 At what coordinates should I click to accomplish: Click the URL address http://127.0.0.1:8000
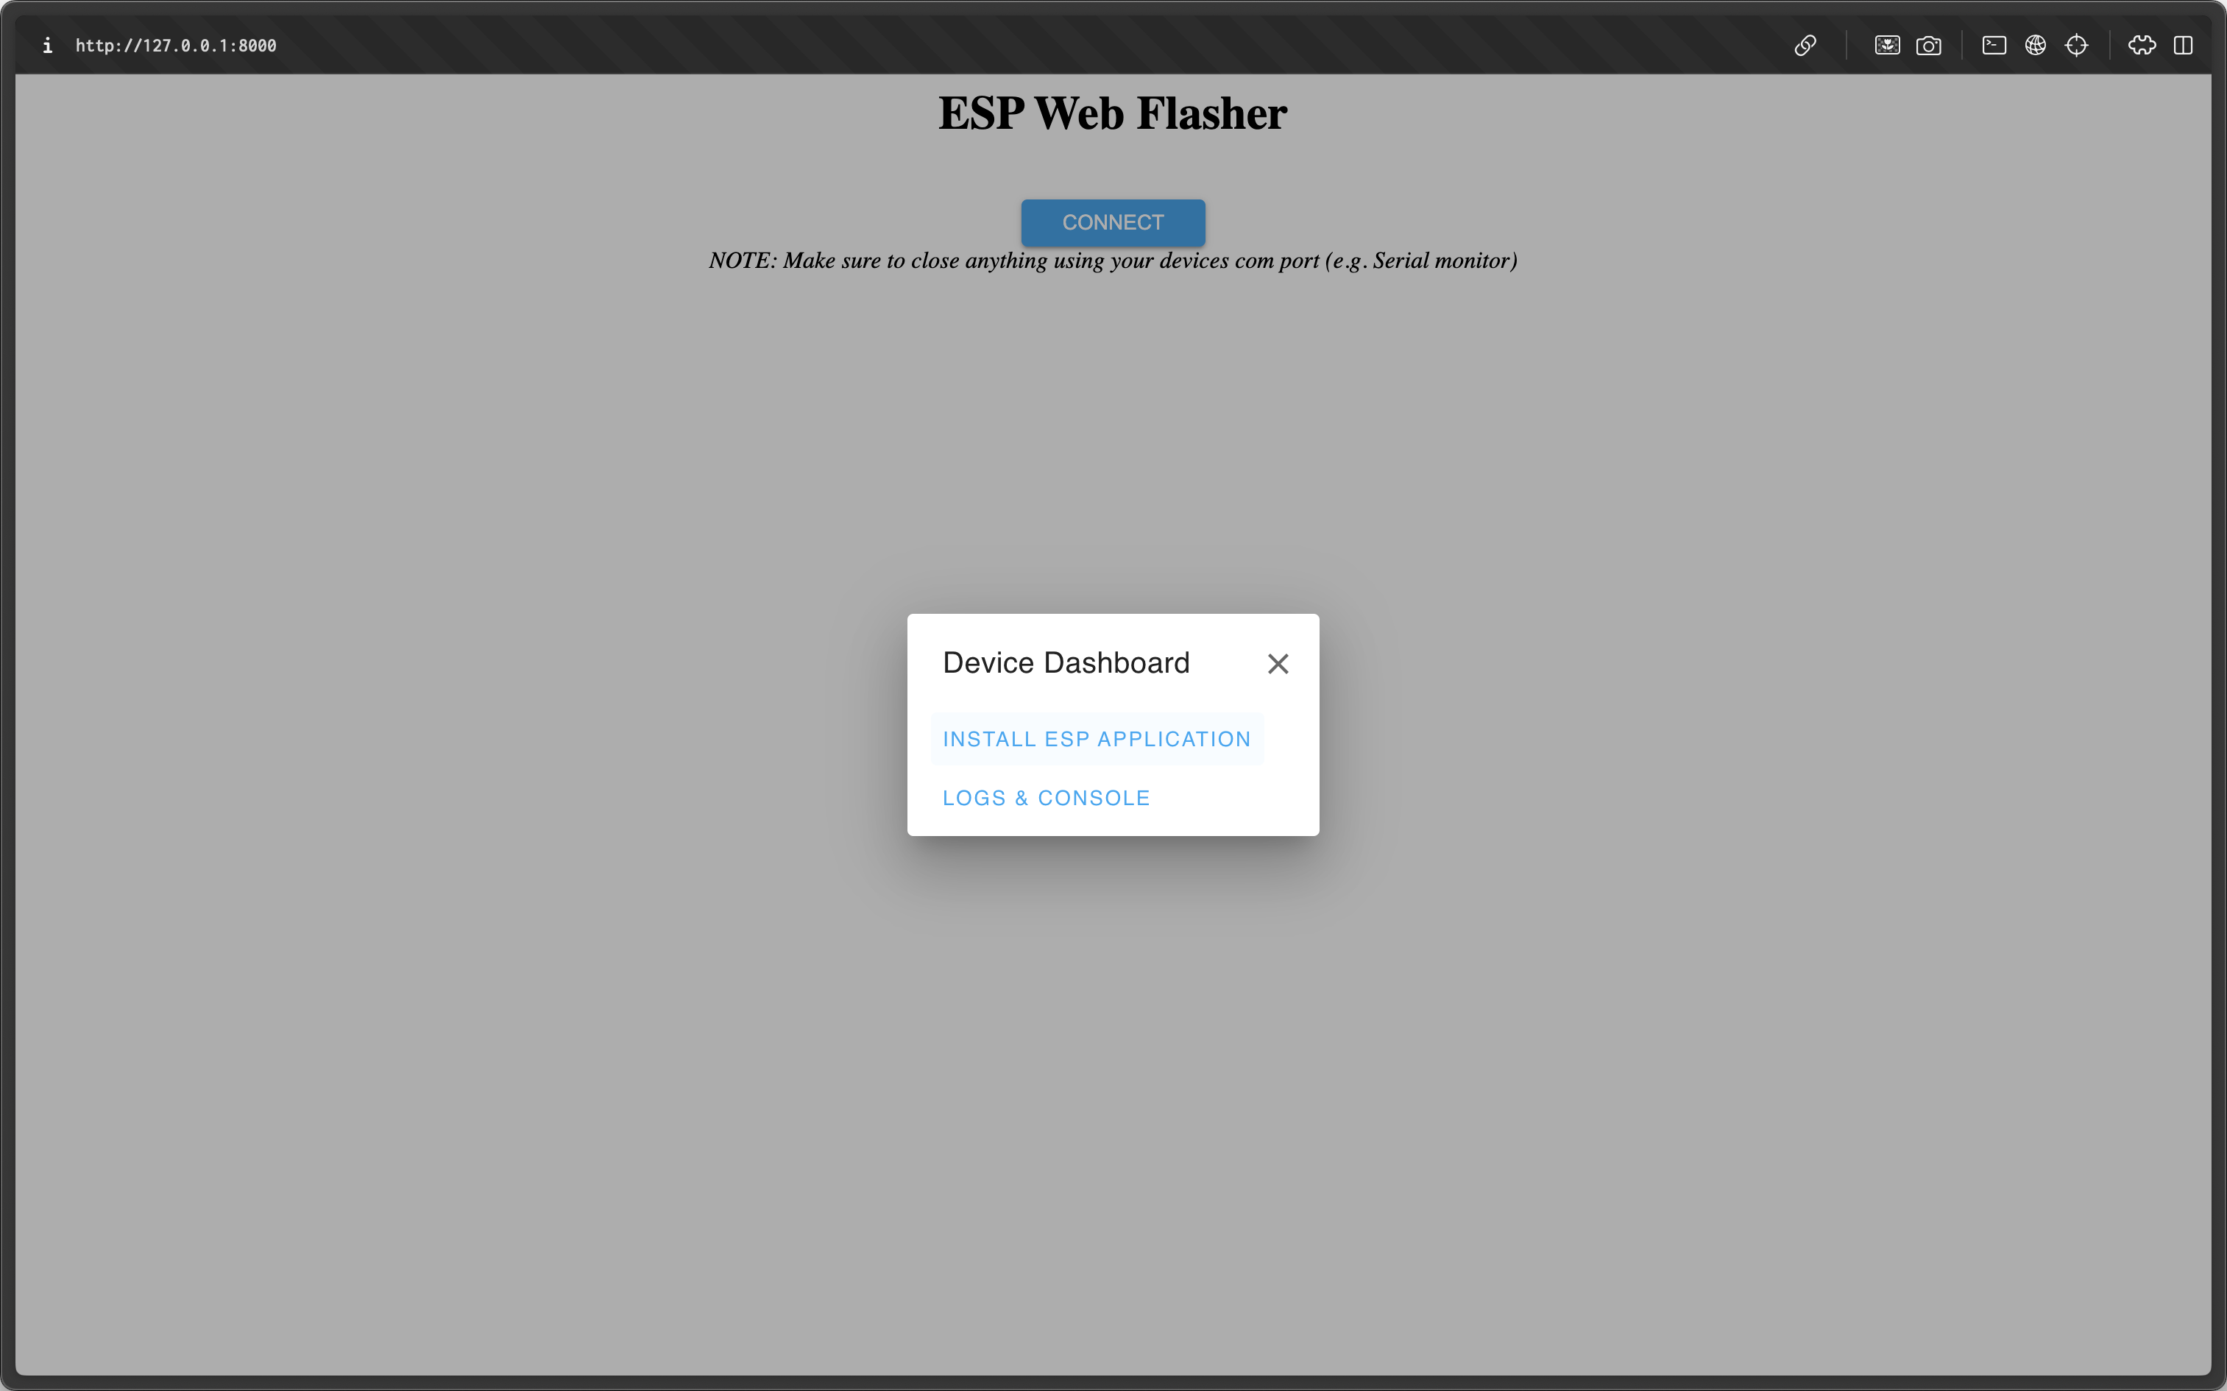[176, 45]
